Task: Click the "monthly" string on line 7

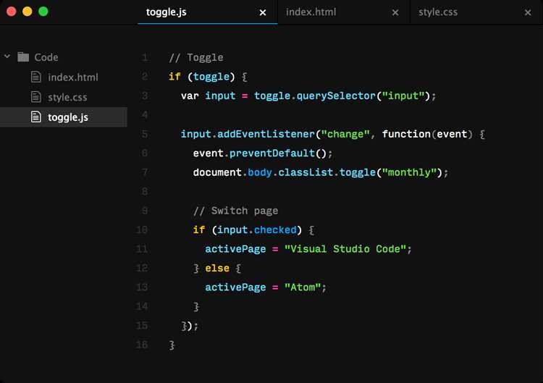Action: pyautogui.click(x=409, y=172)
